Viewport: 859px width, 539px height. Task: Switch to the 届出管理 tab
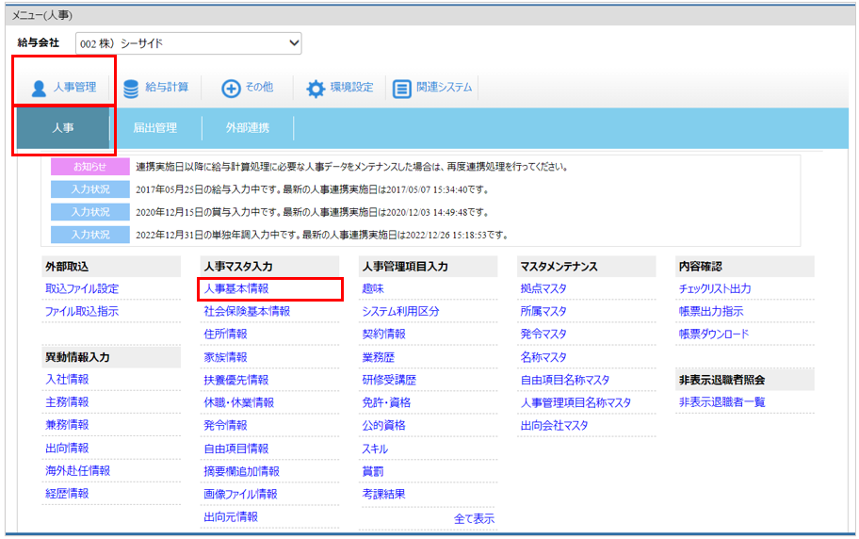point(155,128)
